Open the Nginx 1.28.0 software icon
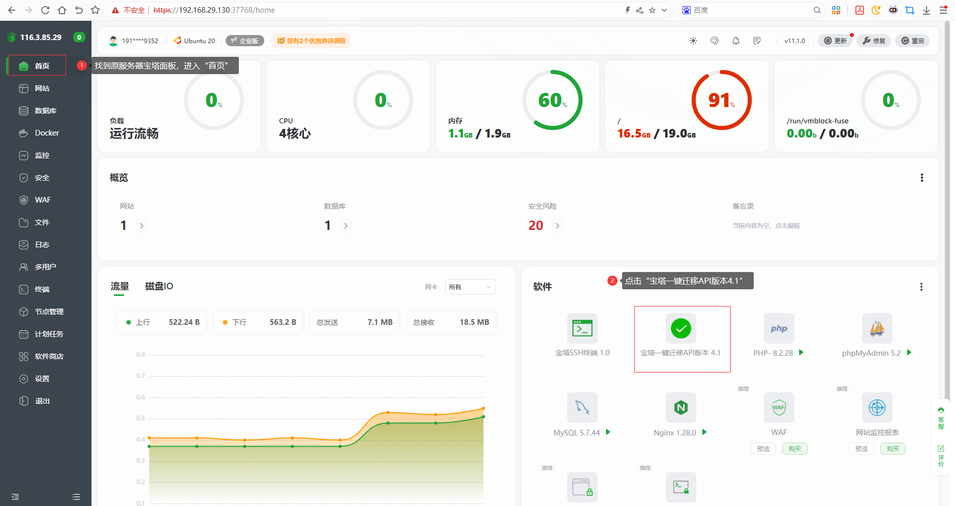The image size is (955, 506). (x=681, y=408)
